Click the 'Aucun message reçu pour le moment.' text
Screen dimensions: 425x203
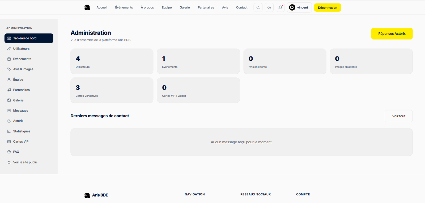(242, 142)
